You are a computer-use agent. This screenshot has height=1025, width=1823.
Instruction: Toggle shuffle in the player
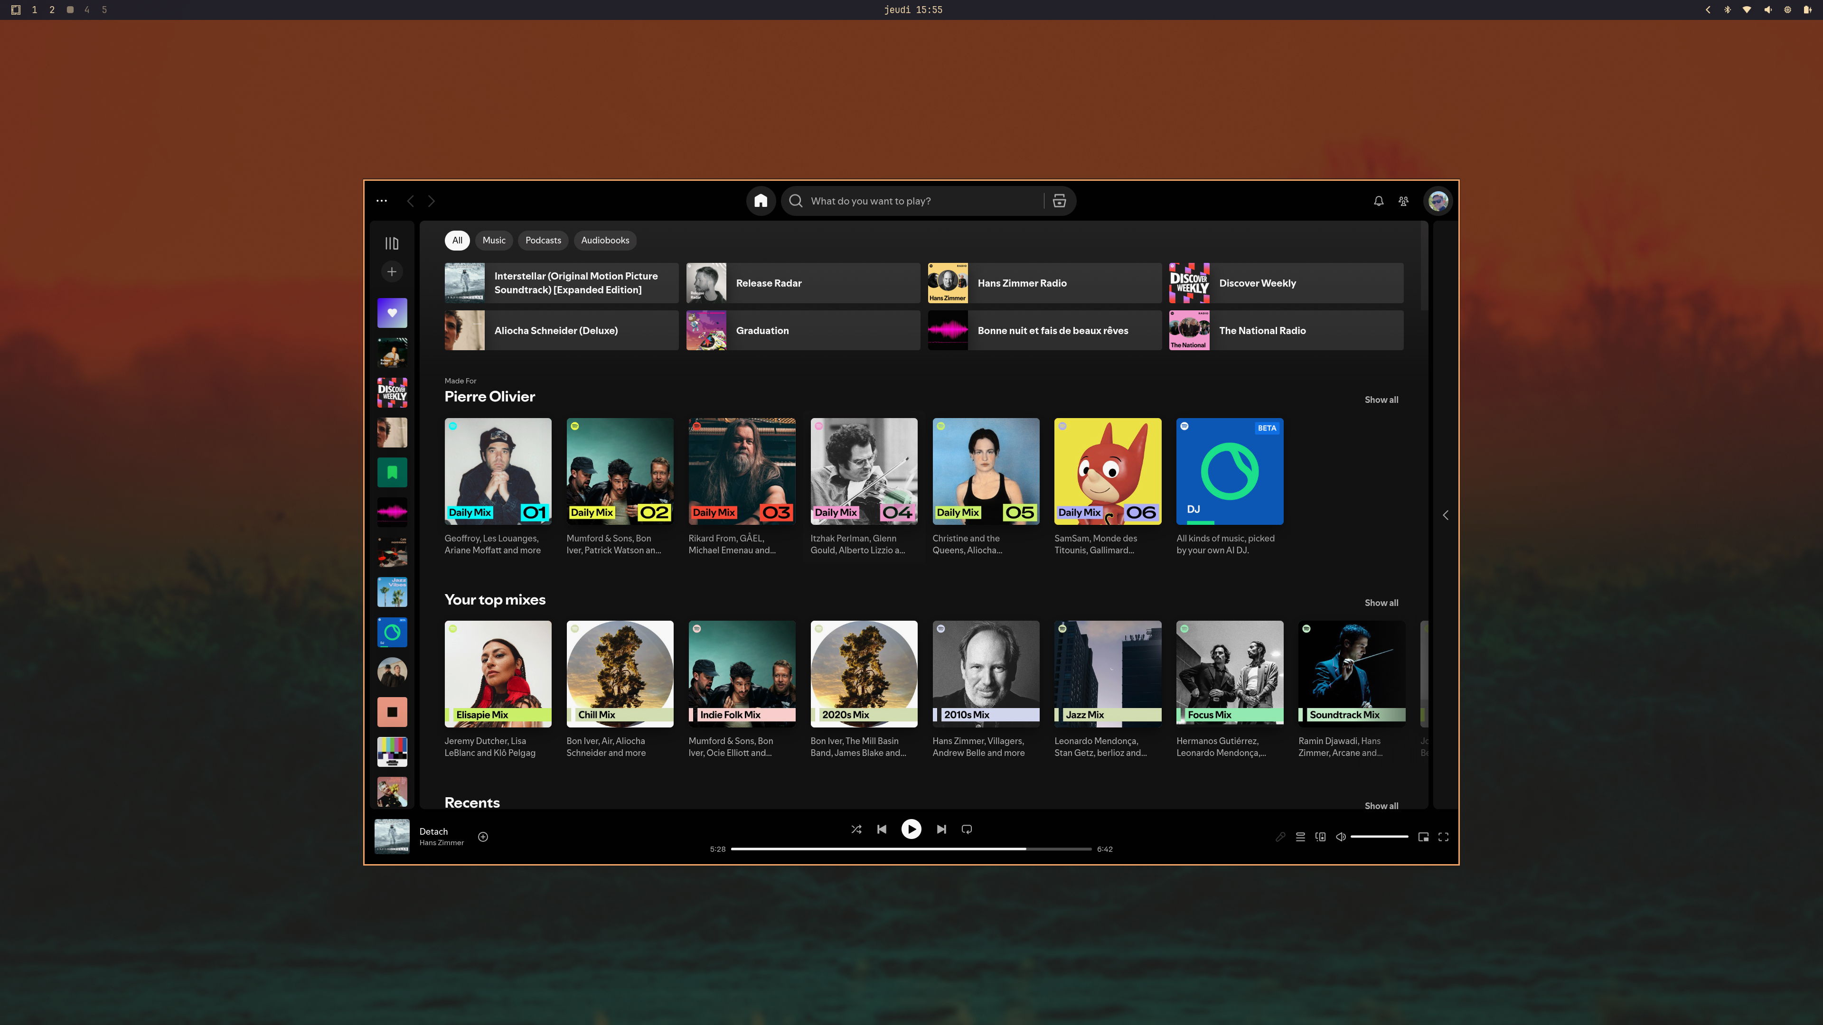[856, 829]
